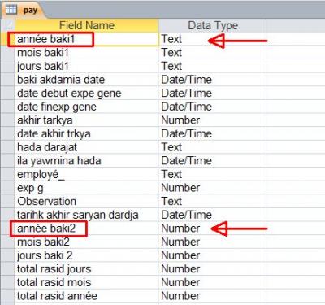Screen dimensions: 325x305
Task: Open Data Type cell for mois baki1
Action: coord(212,53)
